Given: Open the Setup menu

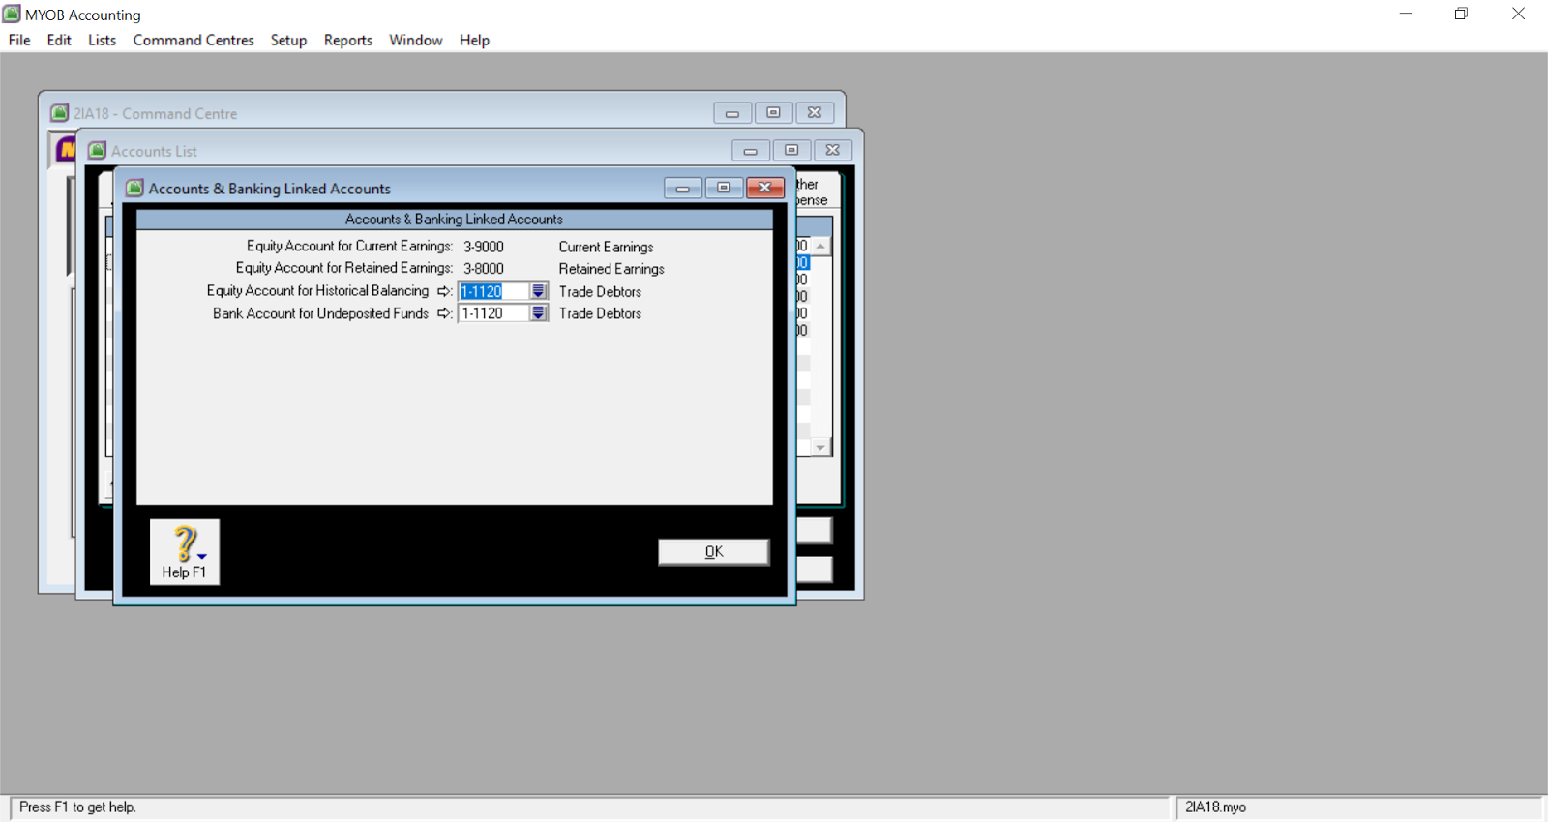Looking at the screenshot, I should [x=288, y=40].
